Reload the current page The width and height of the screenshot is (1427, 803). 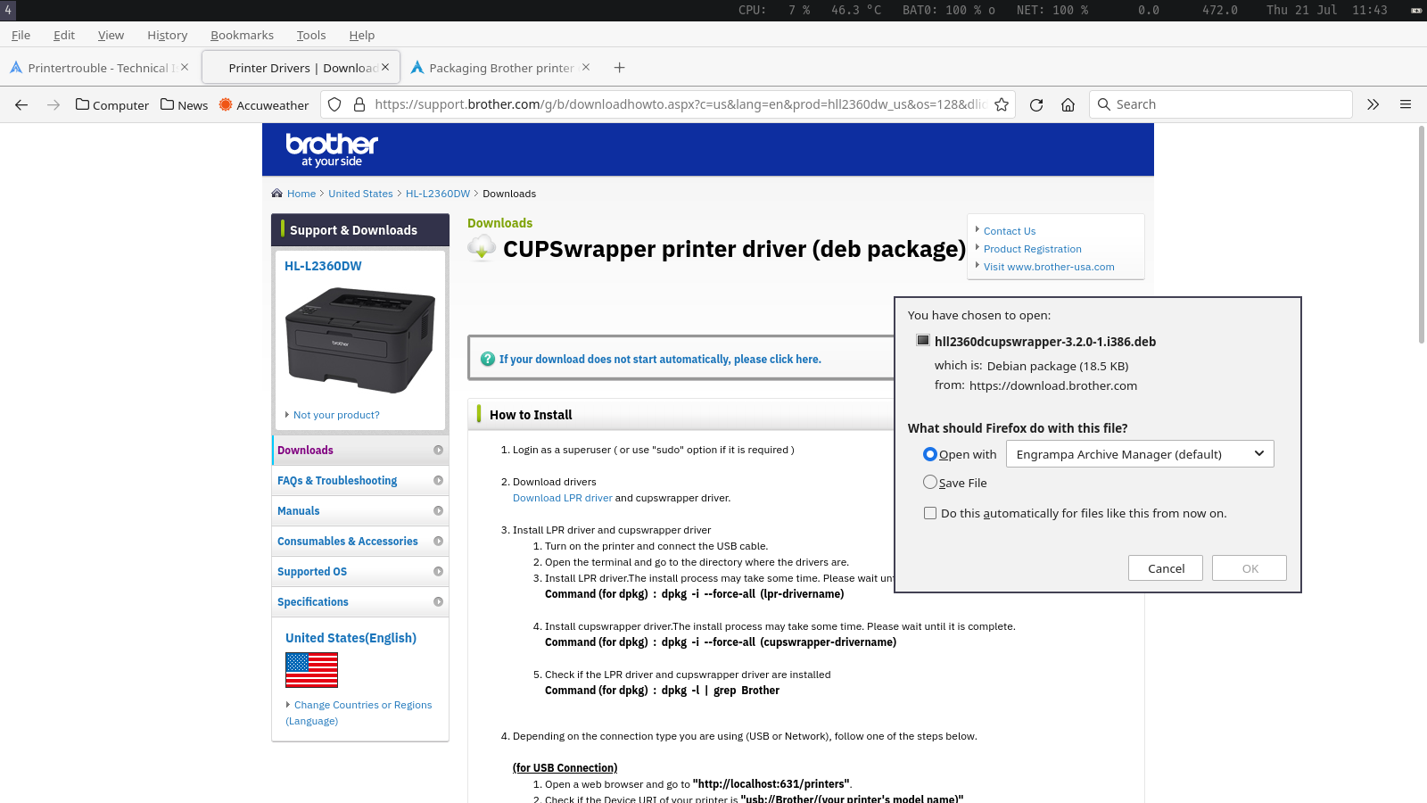click(1036, 104)
